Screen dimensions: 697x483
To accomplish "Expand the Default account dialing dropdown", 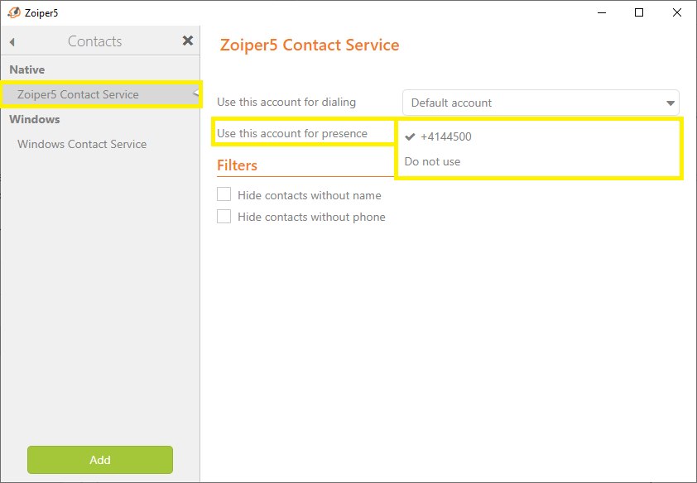I will 541,103.
